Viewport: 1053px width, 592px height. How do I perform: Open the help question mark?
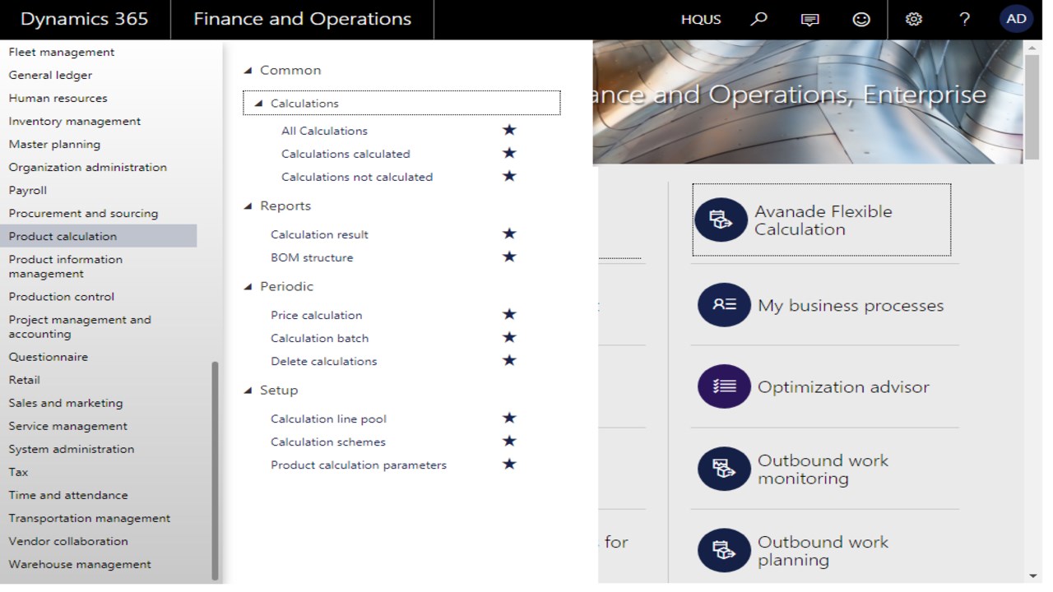965,19
